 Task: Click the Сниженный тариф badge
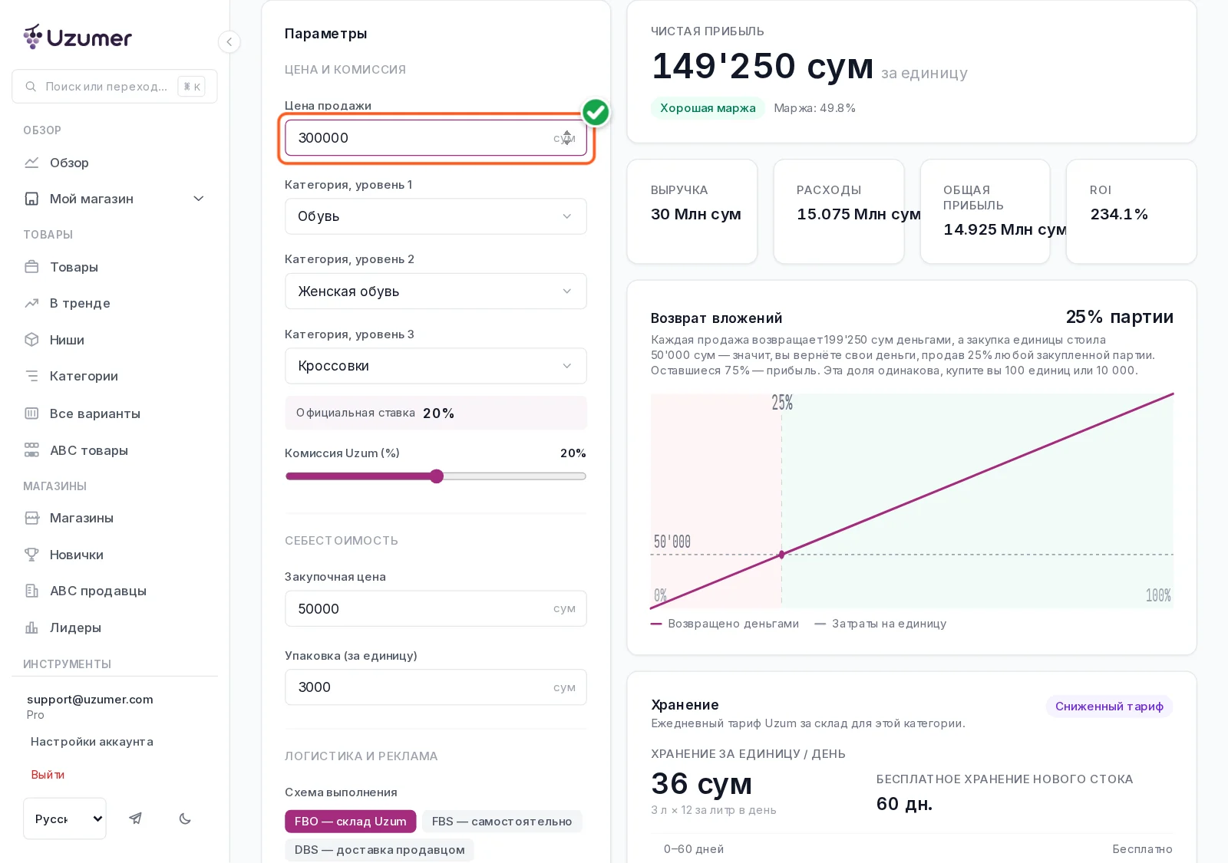coord(1109,707)
